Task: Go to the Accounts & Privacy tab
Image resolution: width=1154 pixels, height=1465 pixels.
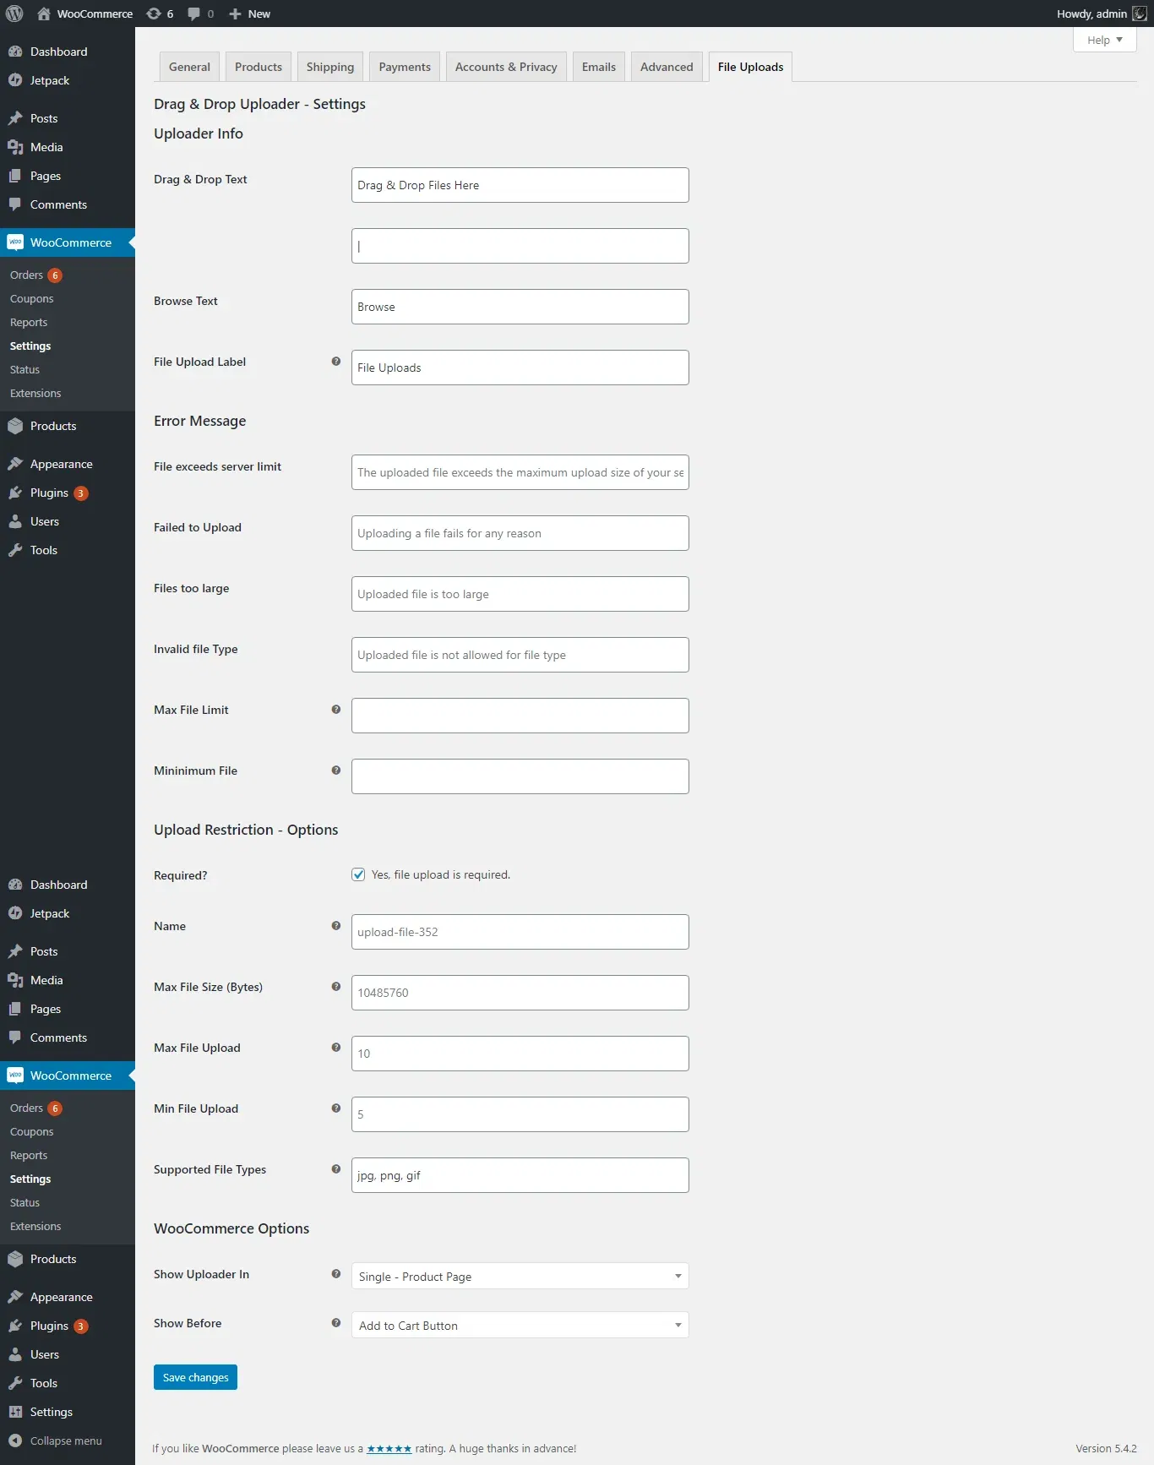Action: (506, 67)
